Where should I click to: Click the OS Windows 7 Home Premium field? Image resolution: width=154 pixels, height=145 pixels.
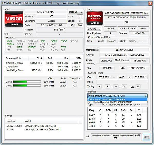tap(116, 137)
